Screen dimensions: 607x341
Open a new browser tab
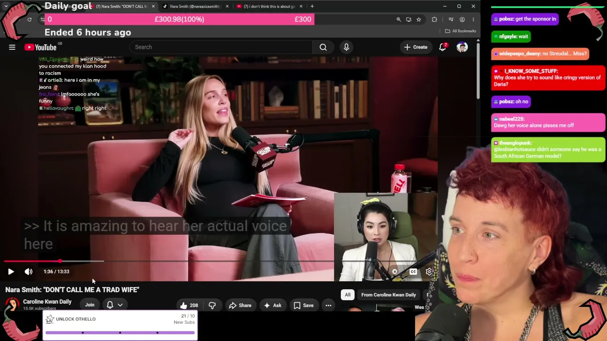point(312,6)
